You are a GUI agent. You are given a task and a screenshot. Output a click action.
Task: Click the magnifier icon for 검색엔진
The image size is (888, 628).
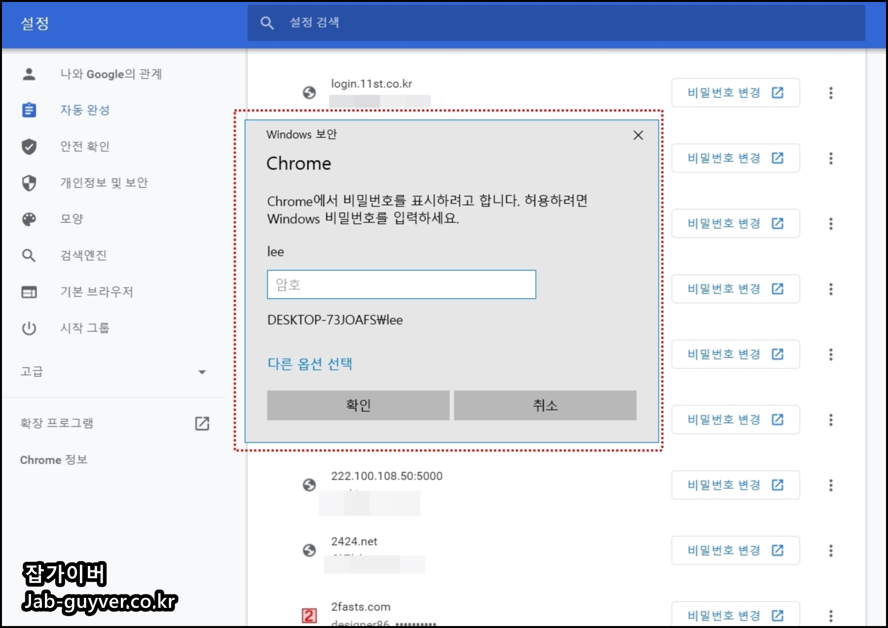point(29,255)
